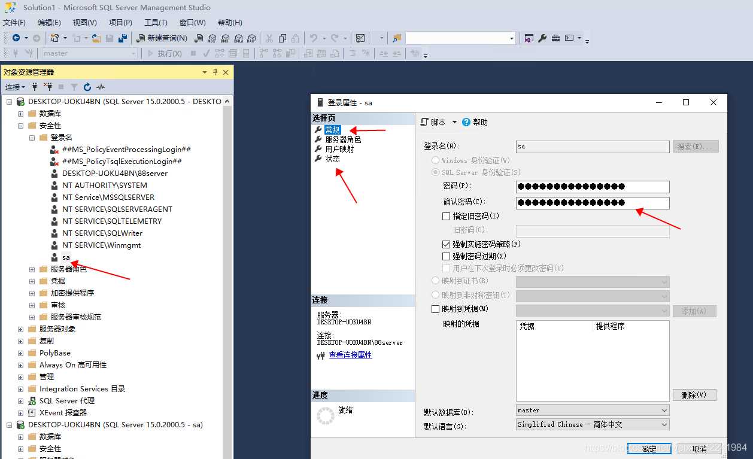Screen dimensions: 753x459
Task: Click the 确定 button
Action: (649, 449)
